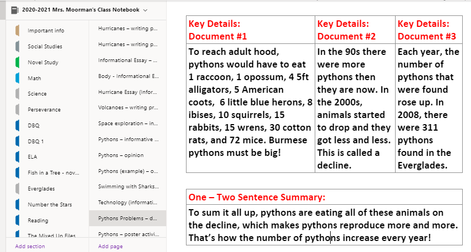The image size is (471, 252).
Task: Click the Key Details: Document #1 header cell
Action: pyautogui.click(x=250, y=30)
